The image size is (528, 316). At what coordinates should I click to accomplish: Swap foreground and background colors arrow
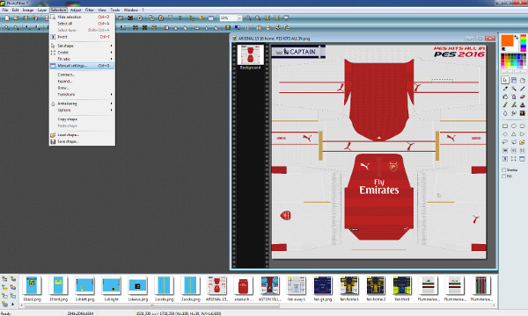click(517, 37)
